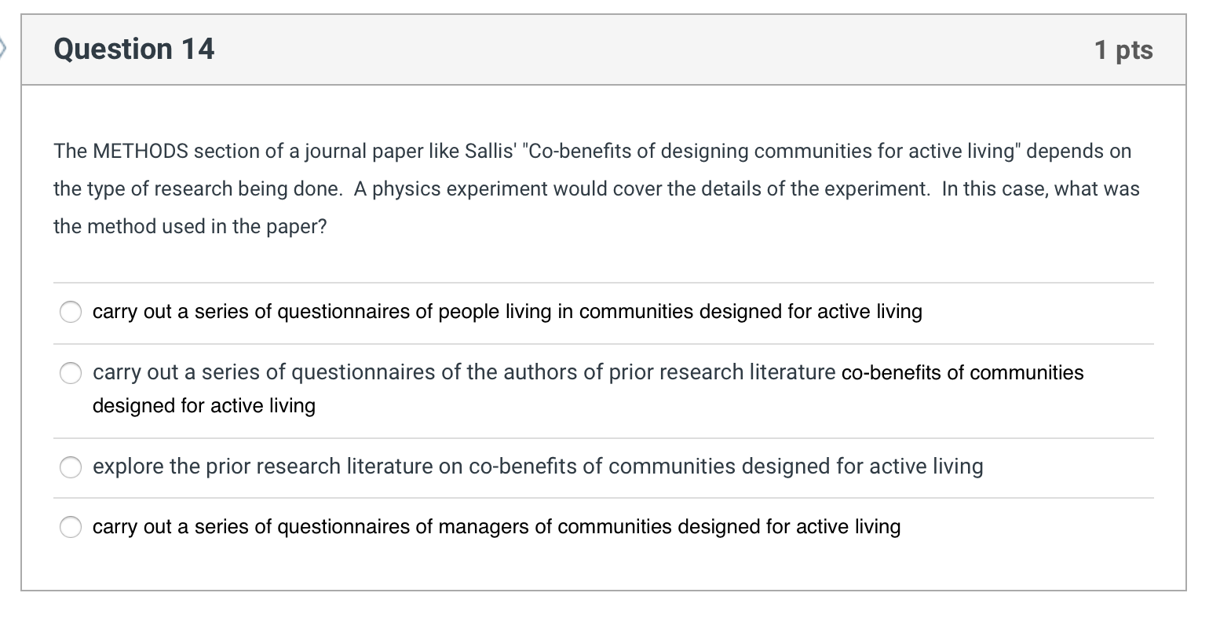The image size is (1220, 644).
Task: Choose the radio button for questionnaires of authors
Action: (71, 373)
